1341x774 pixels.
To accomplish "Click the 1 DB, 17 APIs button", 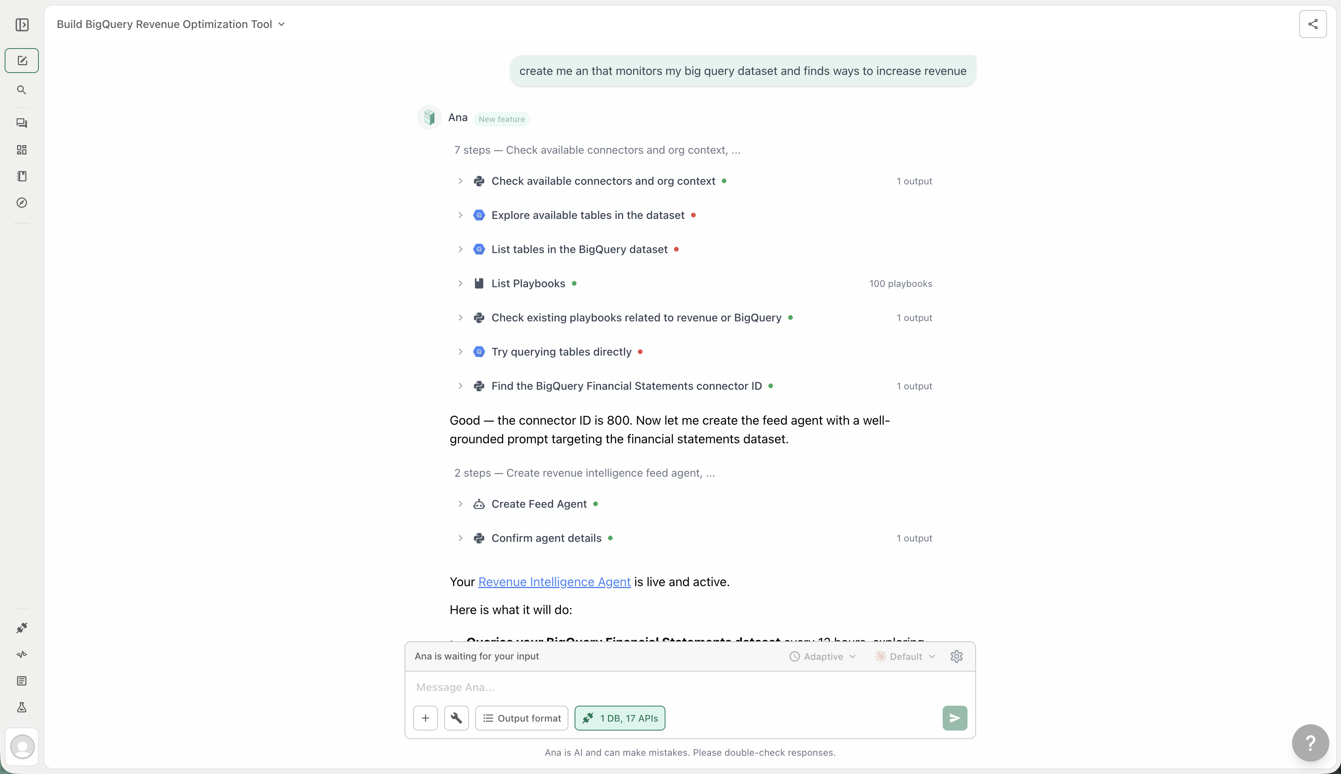I will coord(620,718).
